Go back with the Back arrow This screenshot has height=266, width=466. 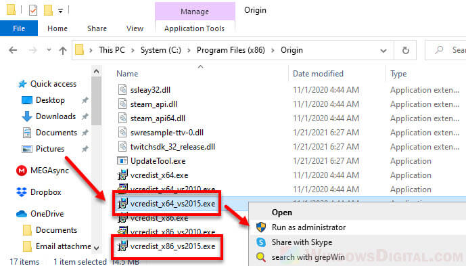click(13, 50)
